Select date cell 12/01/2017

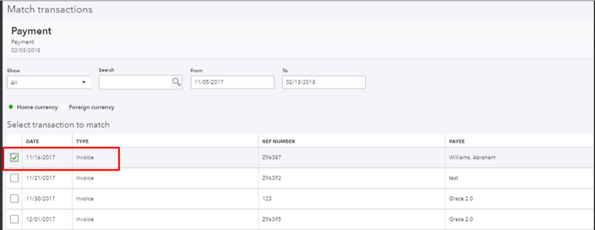[41, 219]
